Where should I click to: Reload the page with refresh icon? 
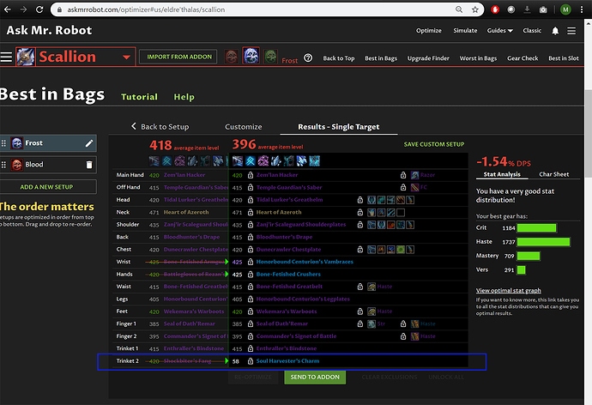click(39, 9)
